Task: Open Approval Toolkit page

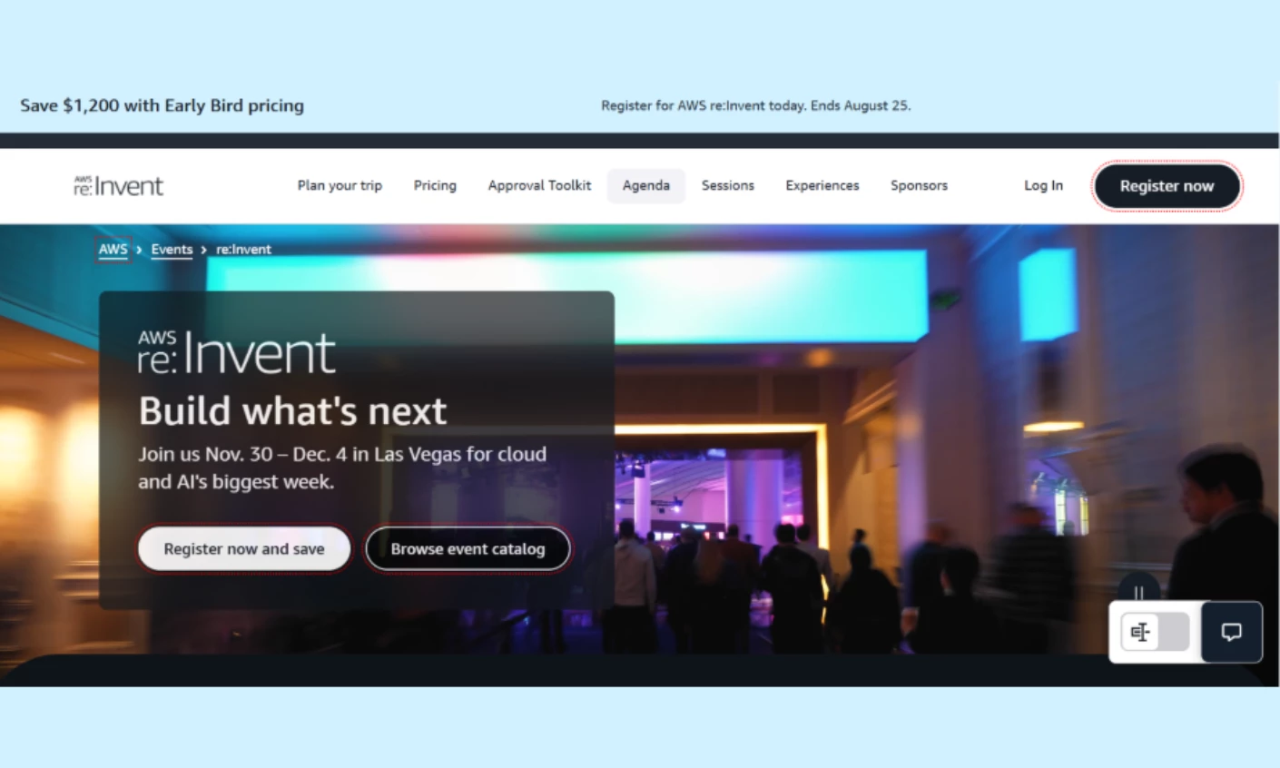Action: click(x=539, y=185)
